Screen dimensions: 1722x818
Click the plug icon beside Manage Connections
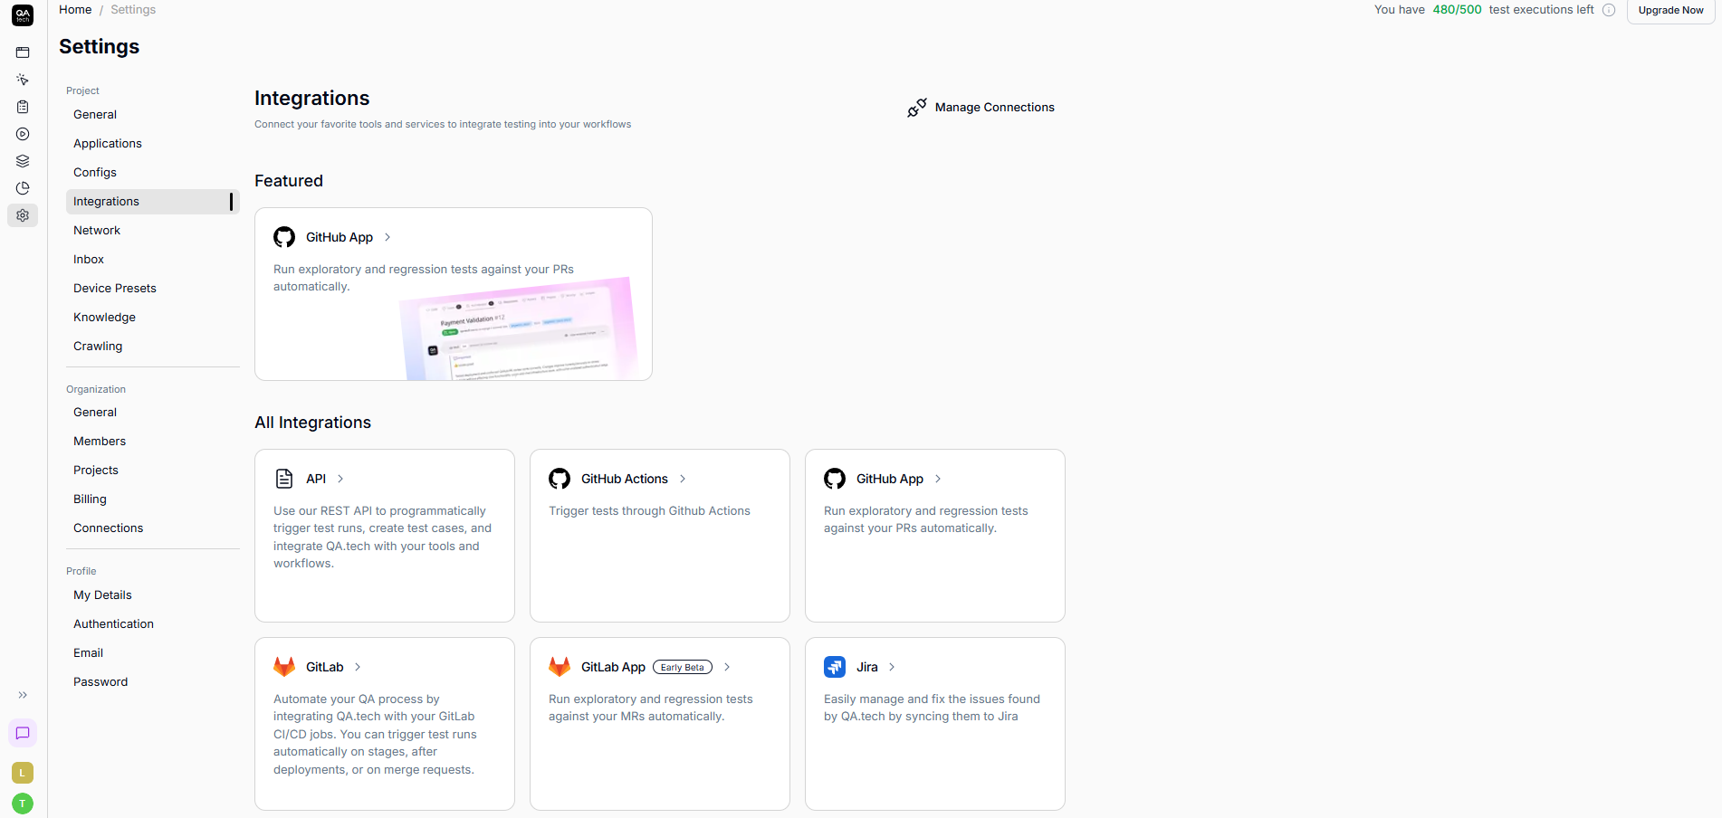pyautogui.click(x=916, y=108)
